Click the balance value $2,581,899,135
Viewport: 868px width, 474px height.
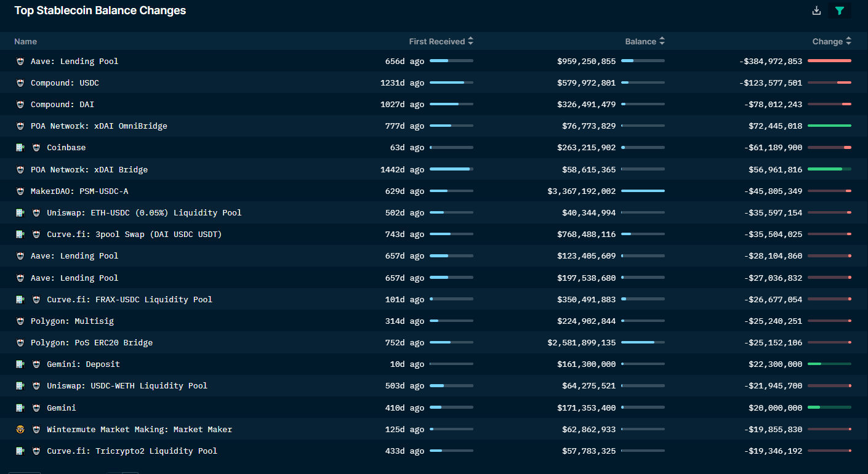581,343
